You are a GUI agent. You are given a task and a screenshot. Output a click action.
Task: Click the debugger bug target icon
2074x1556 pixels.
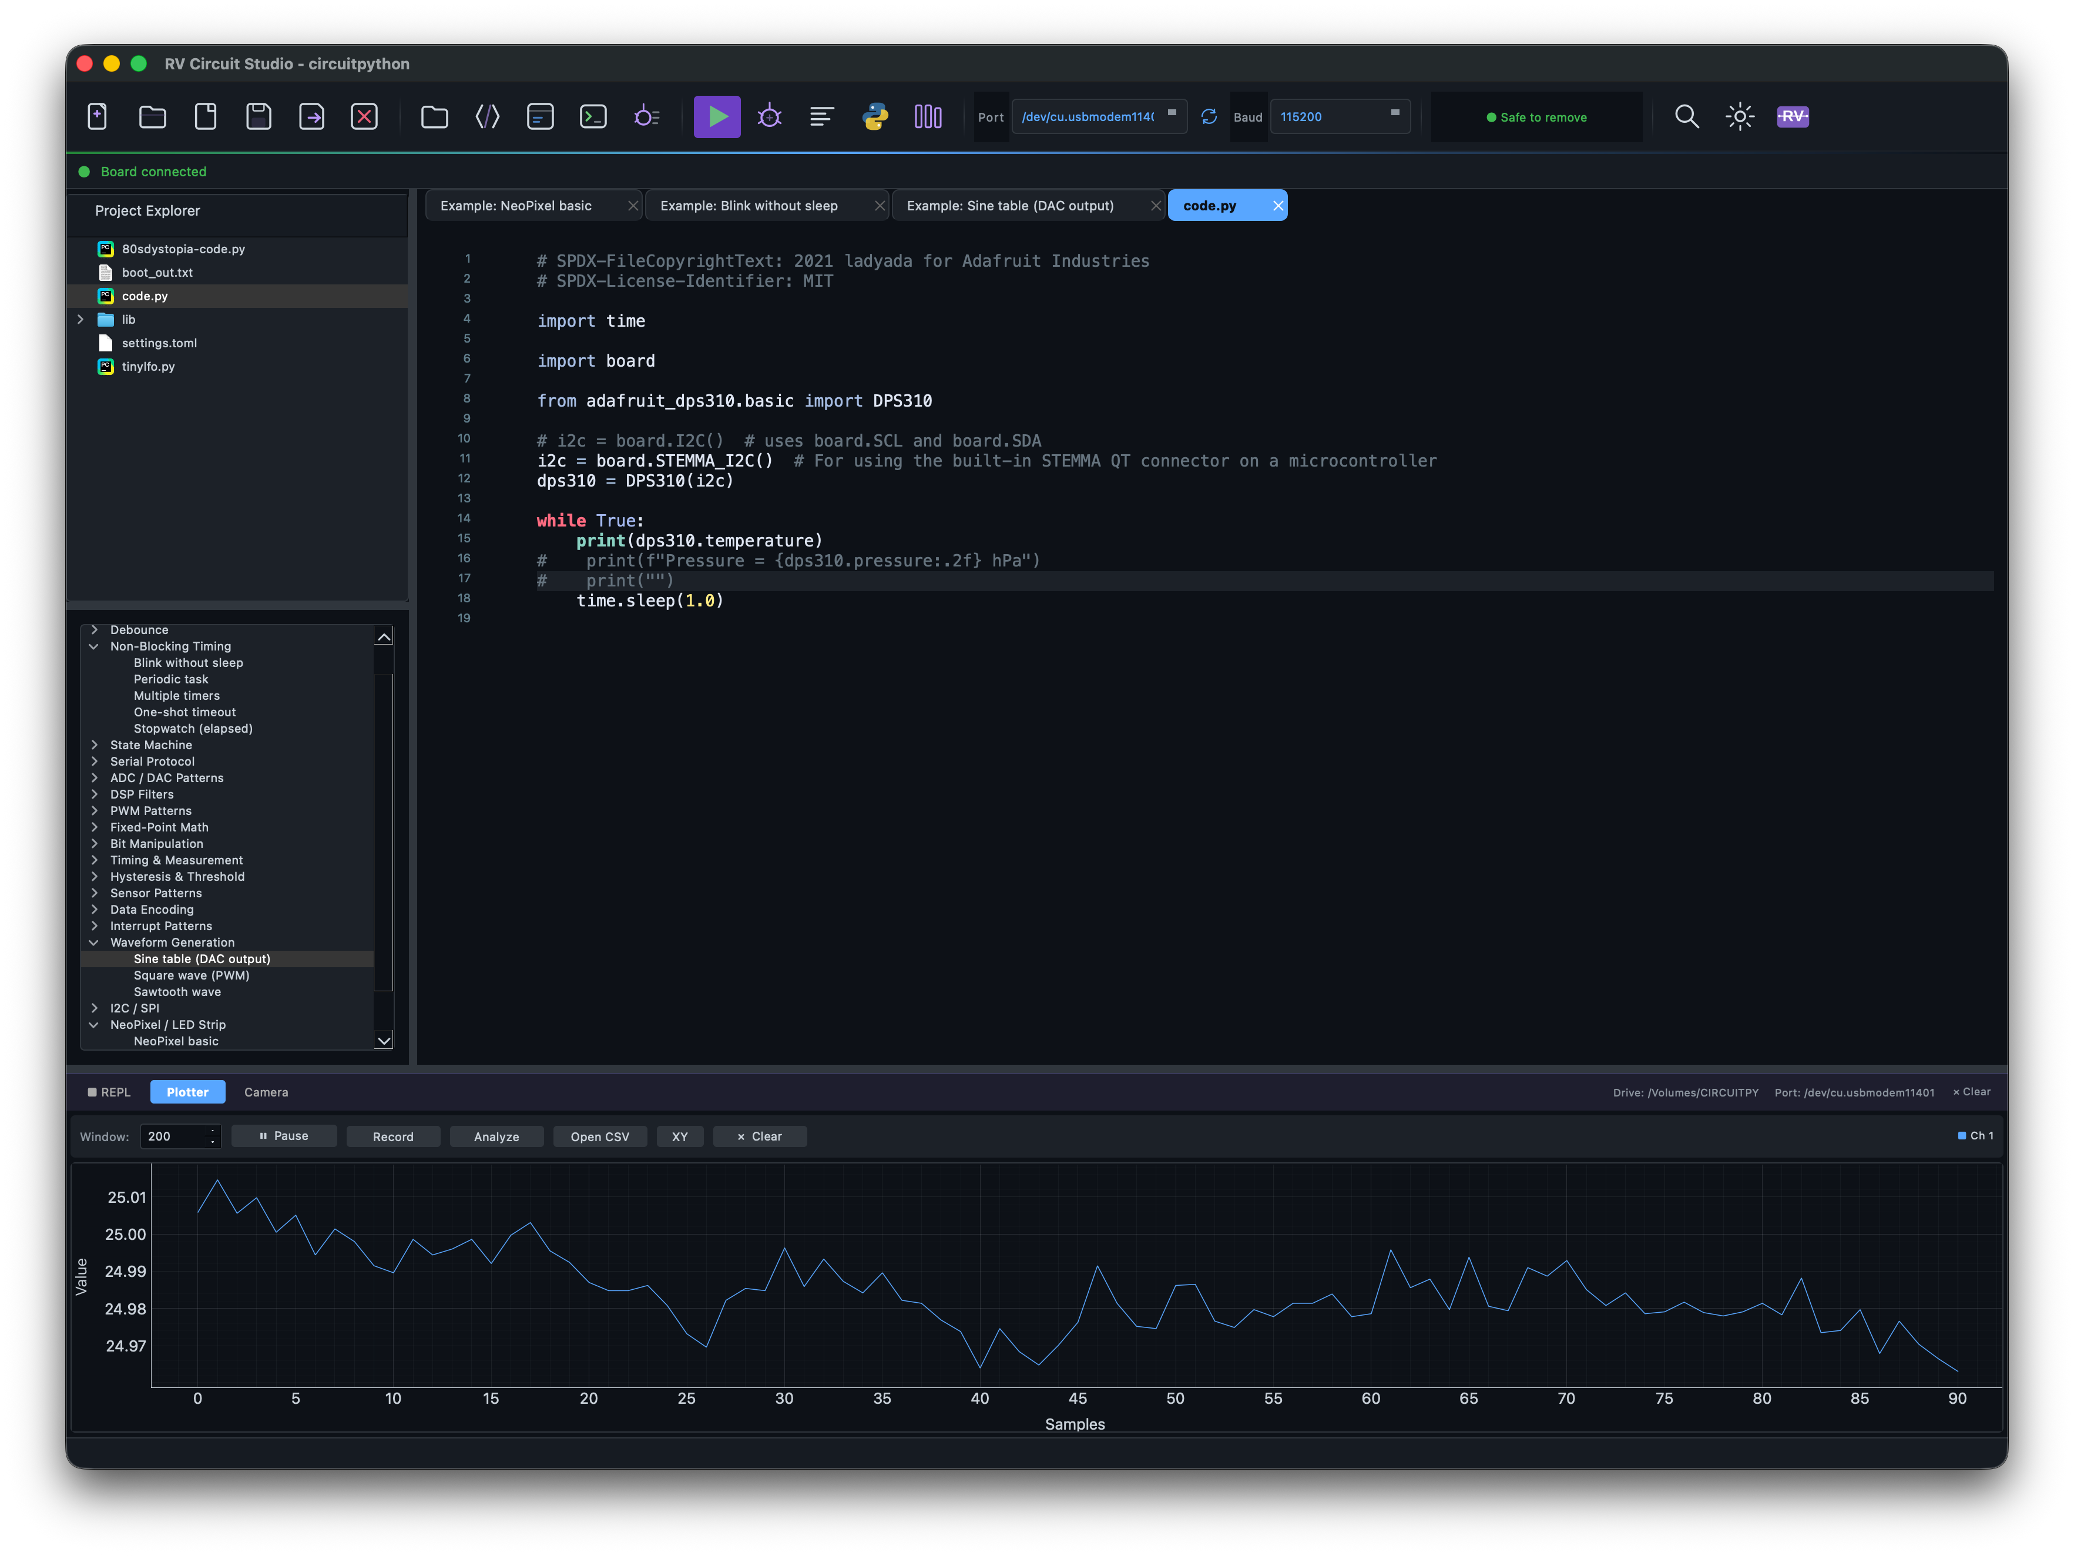click(770, 118)
